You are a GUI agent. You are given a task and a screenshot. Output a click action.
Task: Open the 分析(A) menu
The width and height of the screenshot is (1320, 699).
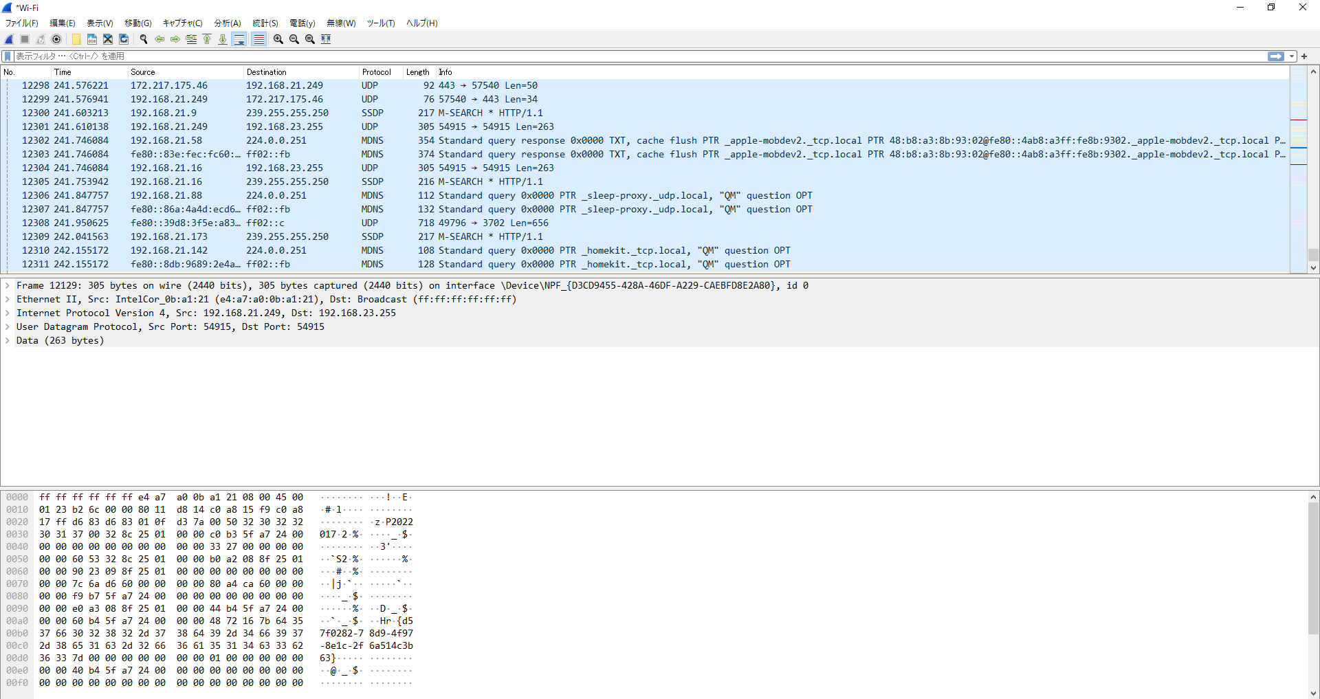[x=228, y=23]
